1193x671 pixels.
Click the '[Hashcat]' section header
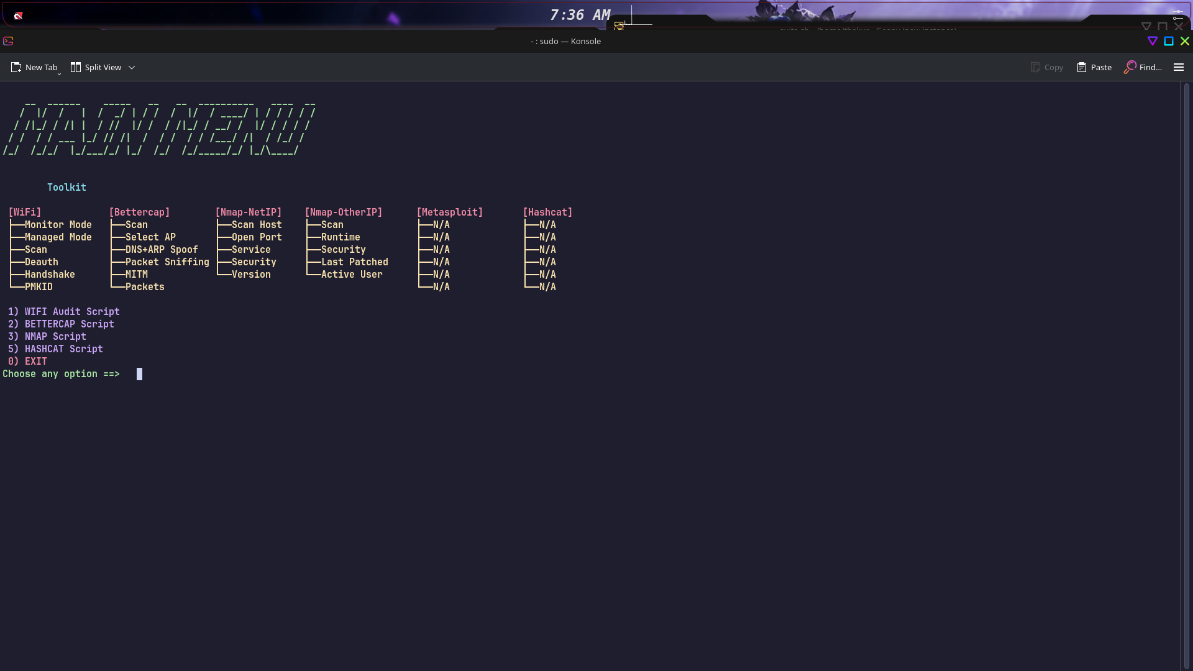(x=547, y=212)
